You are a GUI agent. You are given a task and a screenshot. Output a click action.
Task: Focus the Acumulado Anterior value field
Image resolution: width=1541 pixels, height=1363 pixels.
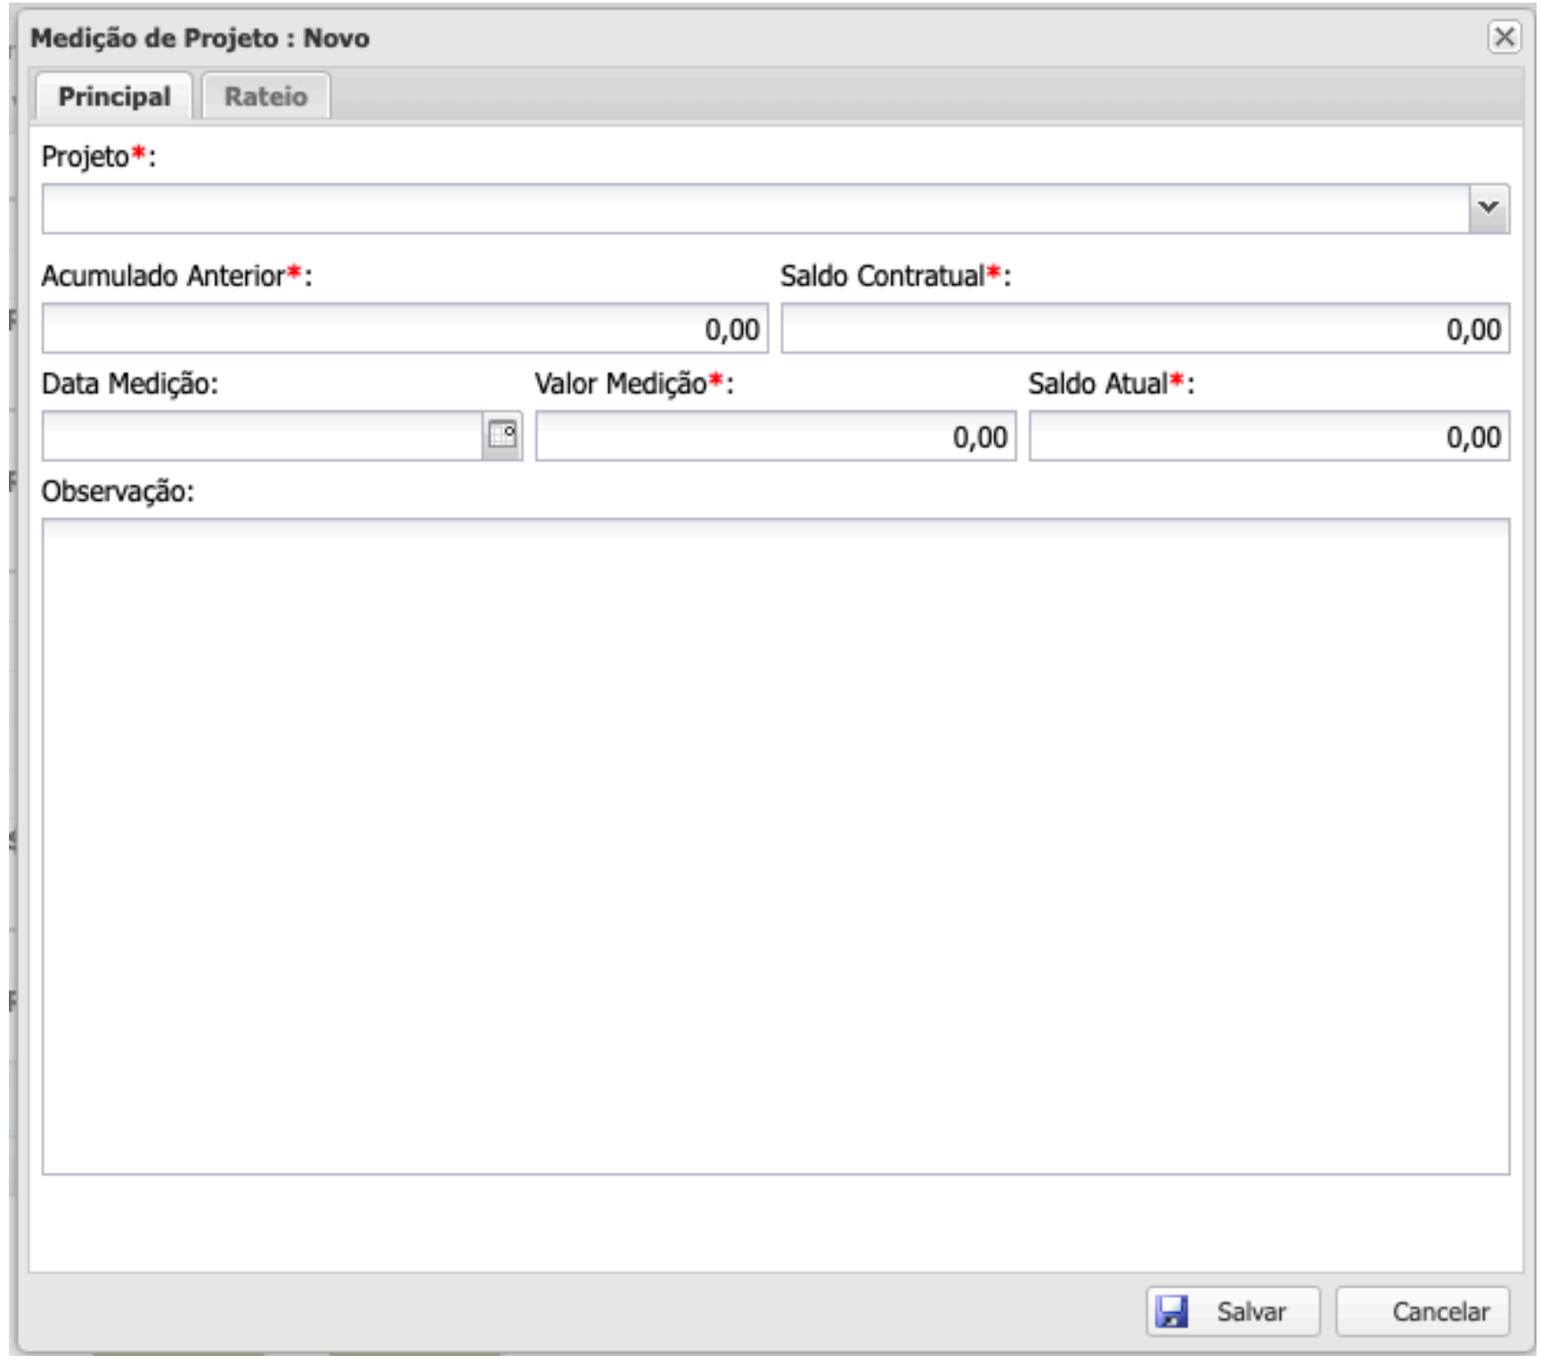coord(404,329)
